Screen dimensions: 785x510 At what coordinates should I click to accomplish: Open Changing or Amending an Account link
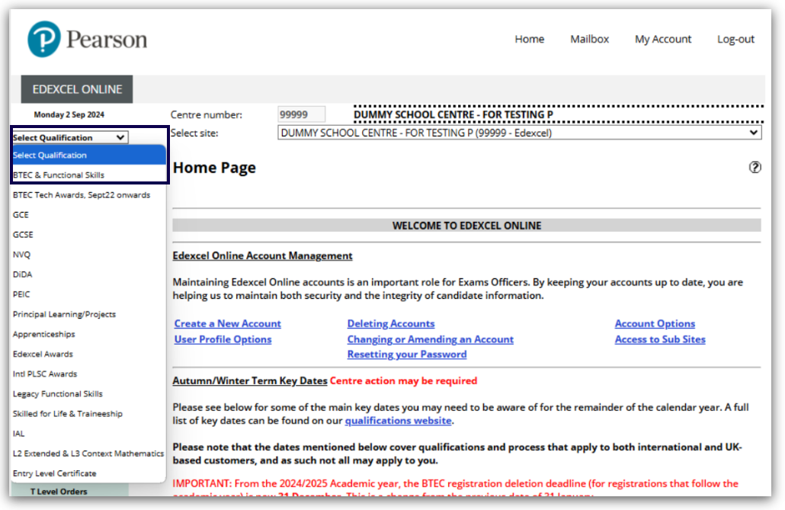pos(431,339)
